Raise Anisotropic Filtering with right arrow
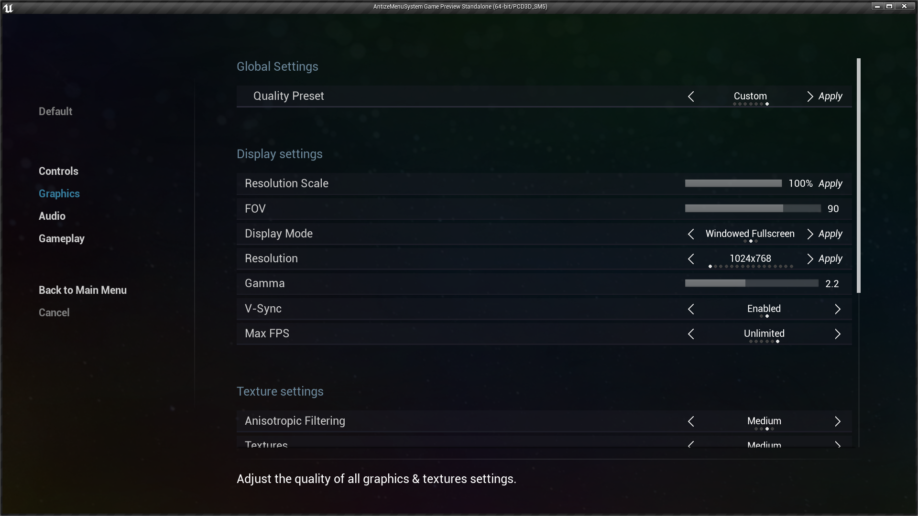This screenshot has width=918, height=516. click(837, 421)
